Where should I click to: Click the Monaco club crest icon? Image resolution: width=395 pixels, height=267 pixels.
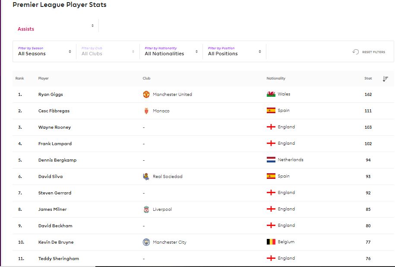point(146,111)
